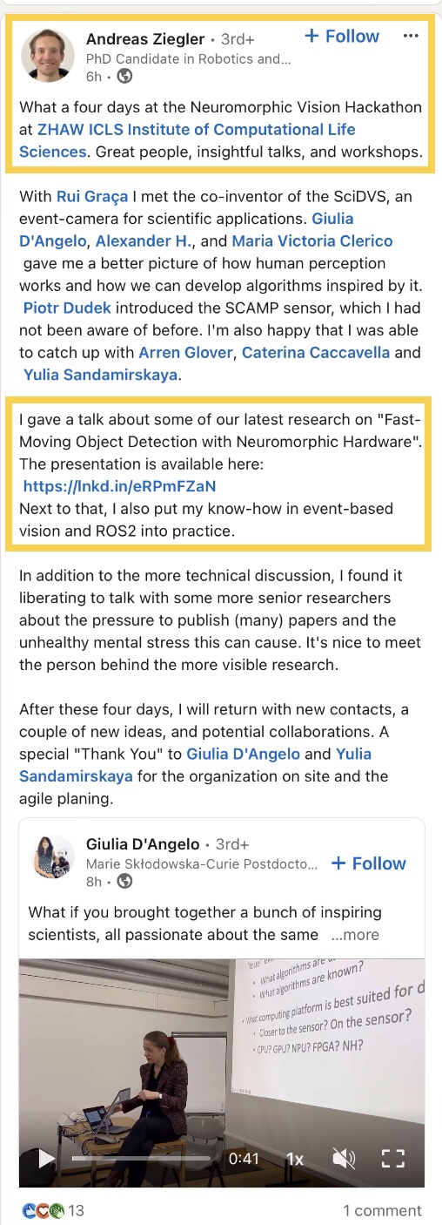Open the three-dot post options menu
The height and width of the screenshot is (1225, 442).
(412, 37)
